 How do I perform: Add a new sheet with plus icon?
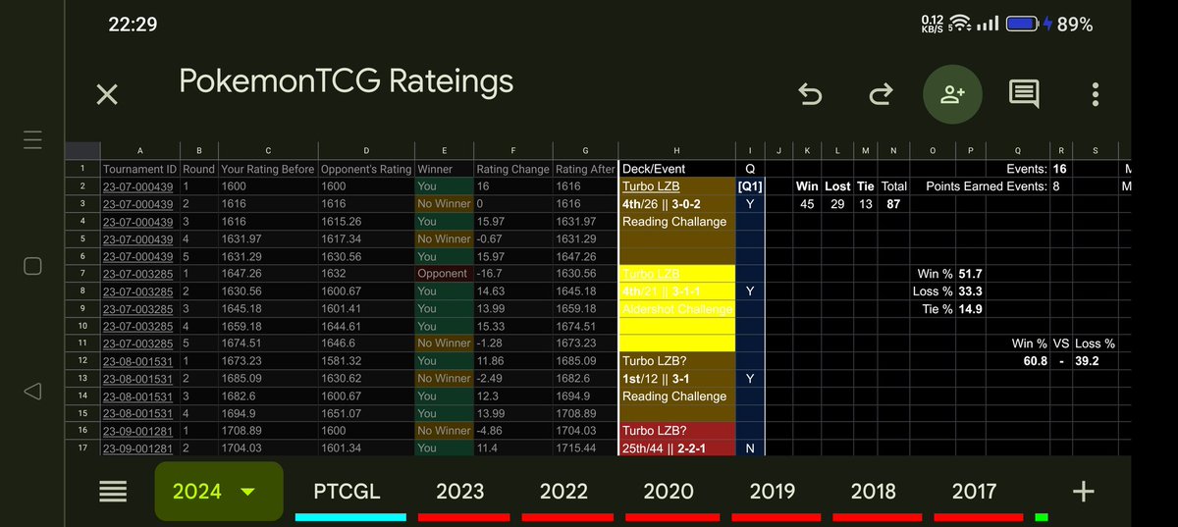[1083, 492]
